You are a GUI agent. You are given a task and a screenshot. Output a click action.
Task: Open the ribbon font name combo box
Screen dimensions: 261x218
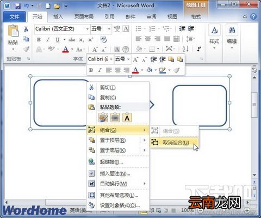point(62,29)
